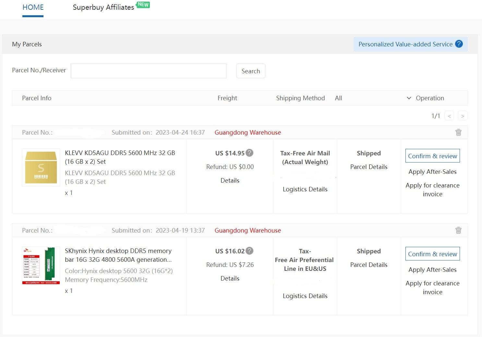
Task: Confirm & review the KLEVV parcel
Action: [433, 156]
